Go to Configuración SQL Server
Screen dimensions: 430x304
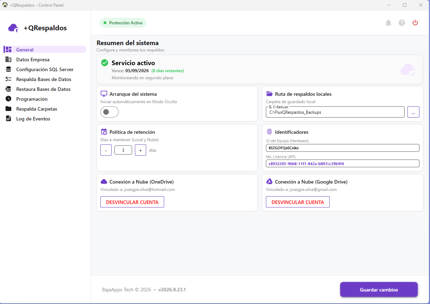click(x=45, y=69)
